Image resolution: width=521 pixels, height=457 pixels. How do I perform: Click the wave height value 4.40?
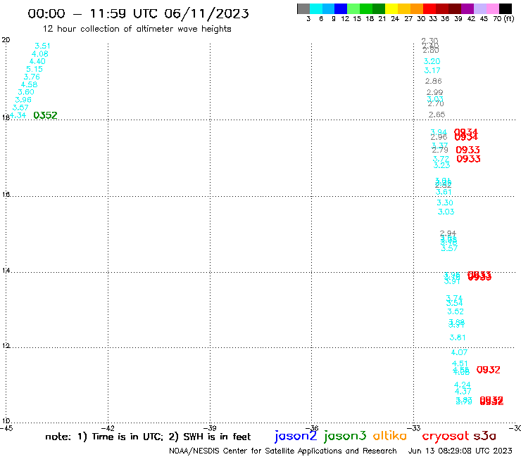pos(37,61)
